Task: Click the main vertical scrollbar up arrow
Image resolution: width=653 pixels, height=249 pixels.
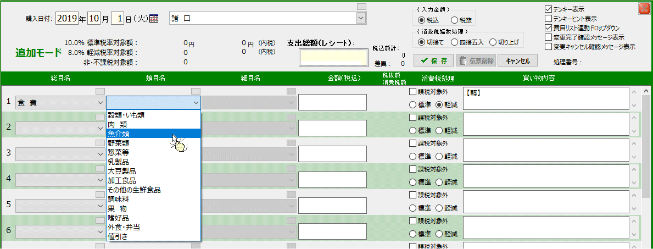Action: tap(647, 91)
